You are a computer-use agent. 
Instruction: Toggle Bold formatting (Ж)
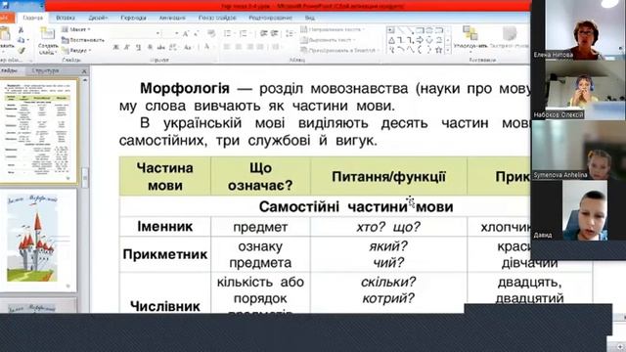point(115,47)
